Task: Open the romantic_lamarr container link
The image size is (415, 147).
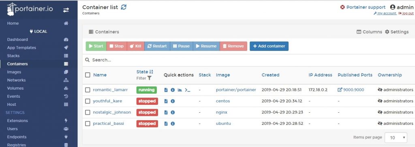Action: click(110, 90)
